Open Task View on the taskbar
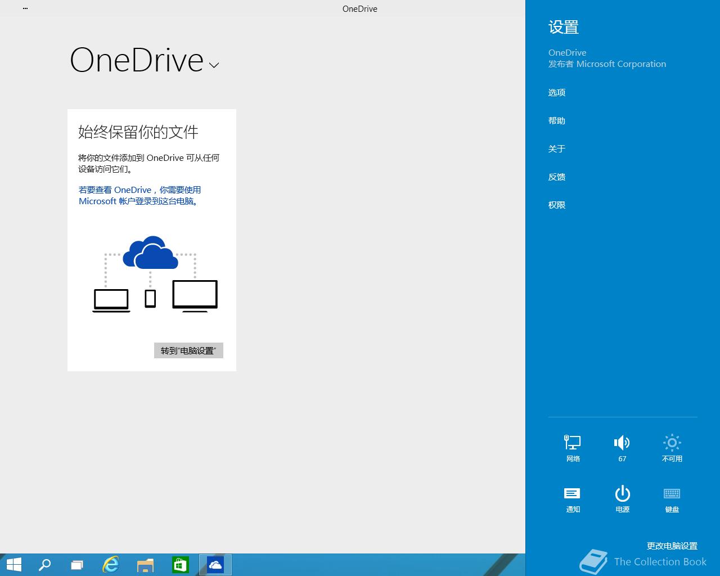This screenshot has width=720, height=576. [x=77, y=565]
